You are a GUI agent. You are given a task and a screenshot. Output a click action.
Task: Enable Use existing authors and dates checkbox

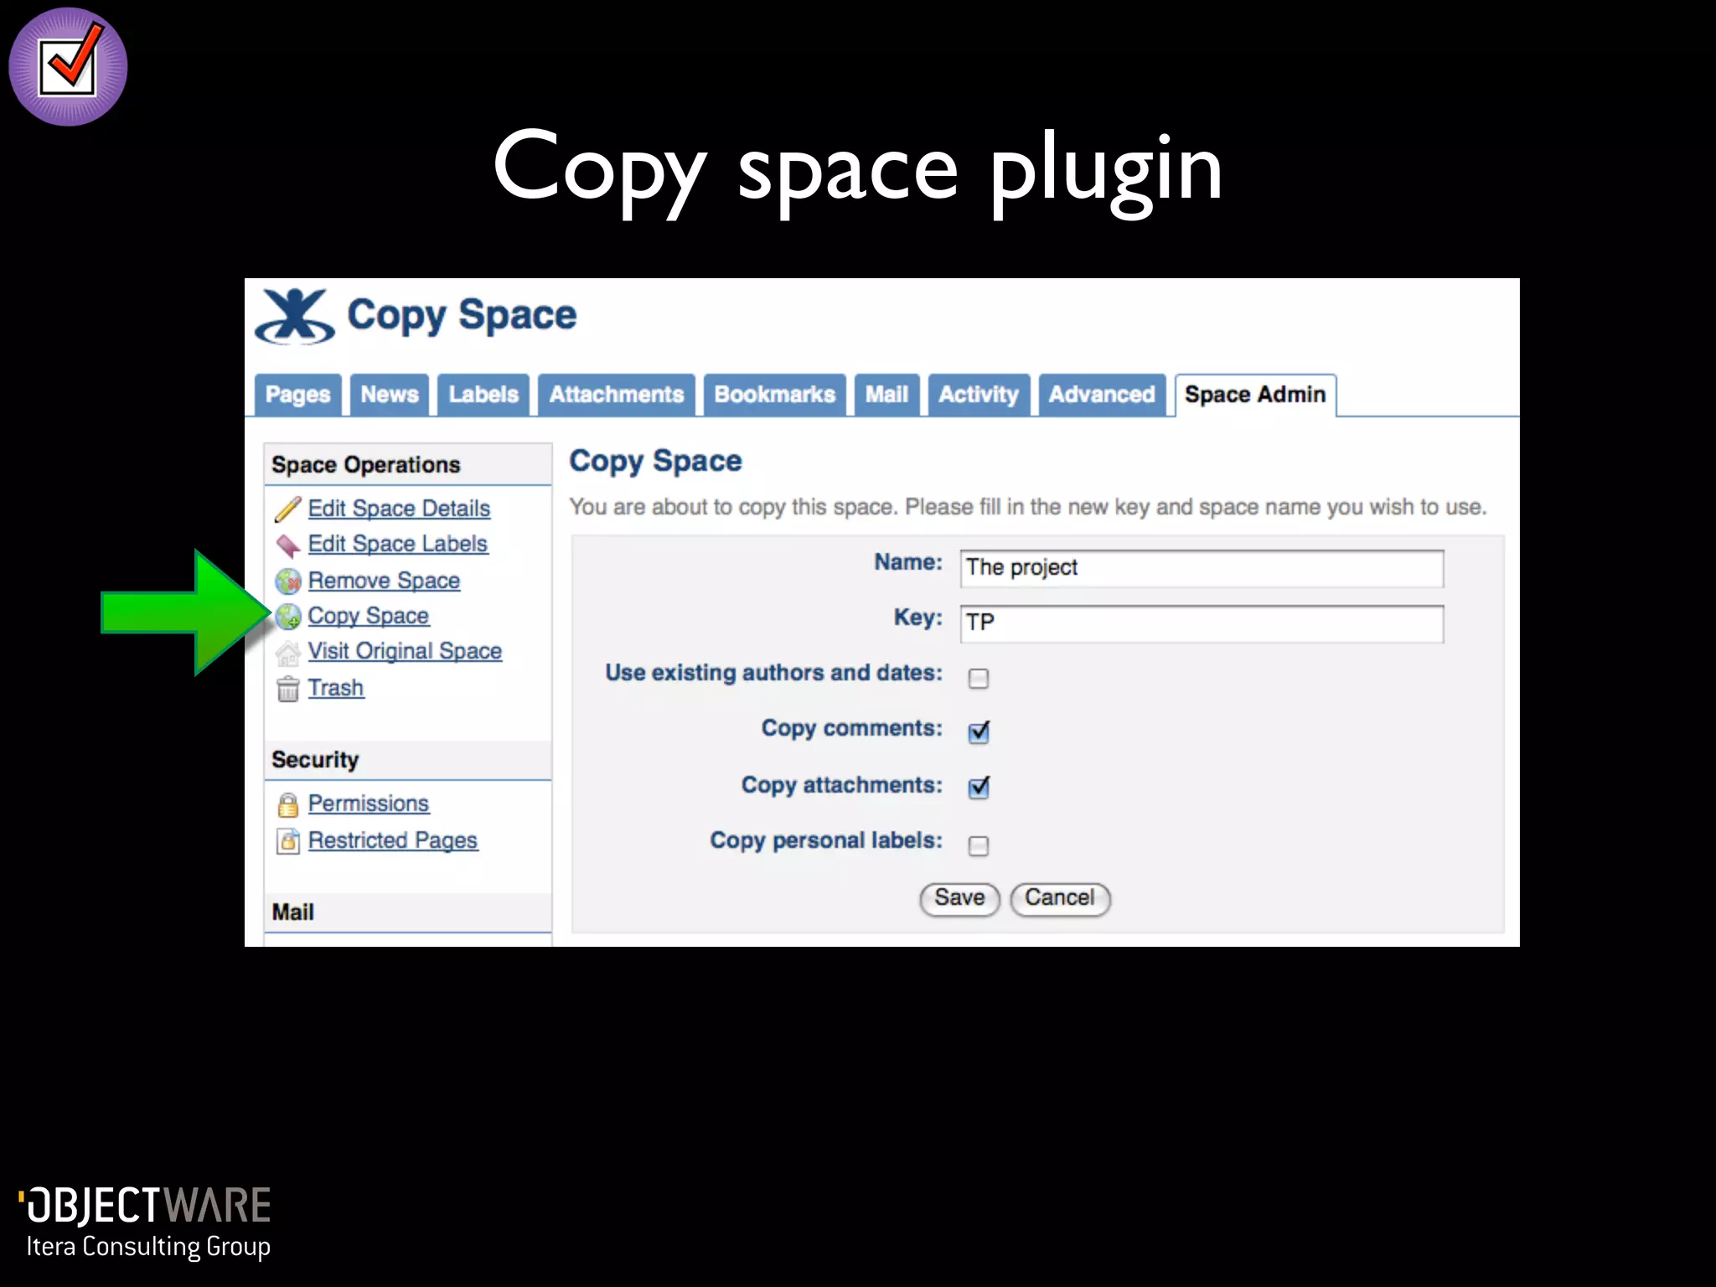978,678
